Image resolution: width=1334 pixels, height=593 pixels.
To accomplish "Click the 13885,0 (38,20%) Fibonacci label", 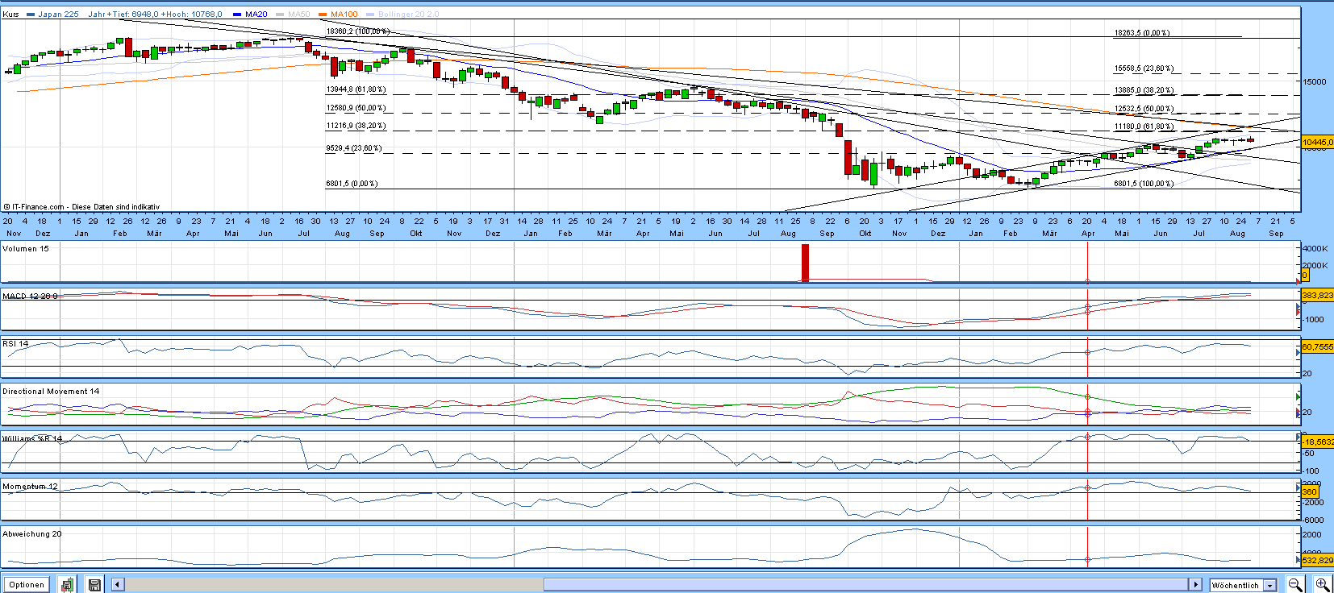I will (x=1144, y=91).
